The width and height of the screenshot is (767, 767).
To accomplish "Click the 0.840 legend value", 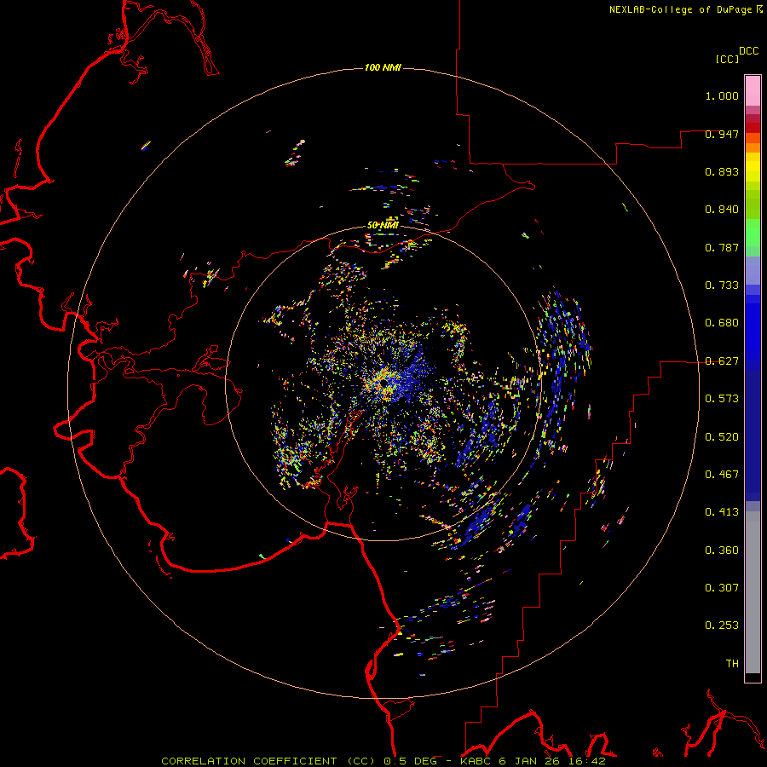I will point(722,210).
